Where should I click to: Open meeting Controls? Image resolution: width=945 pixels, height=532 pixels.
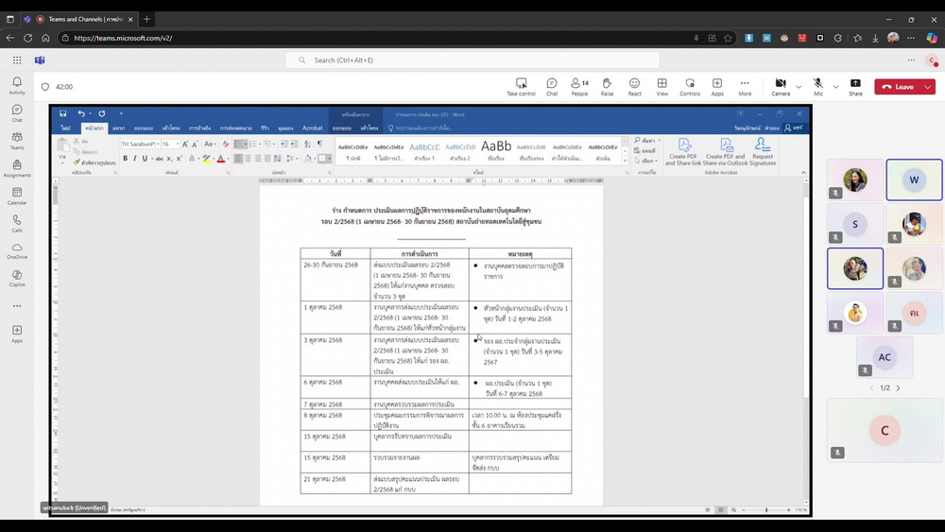click(x=690, y=87)
